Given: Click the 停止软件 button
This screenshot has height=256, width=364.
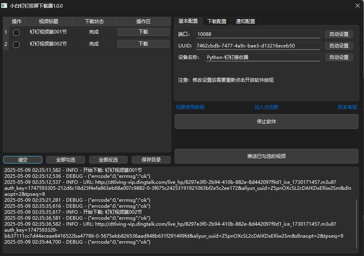Looking at the screenshot, I should click(x=267, y=122).
